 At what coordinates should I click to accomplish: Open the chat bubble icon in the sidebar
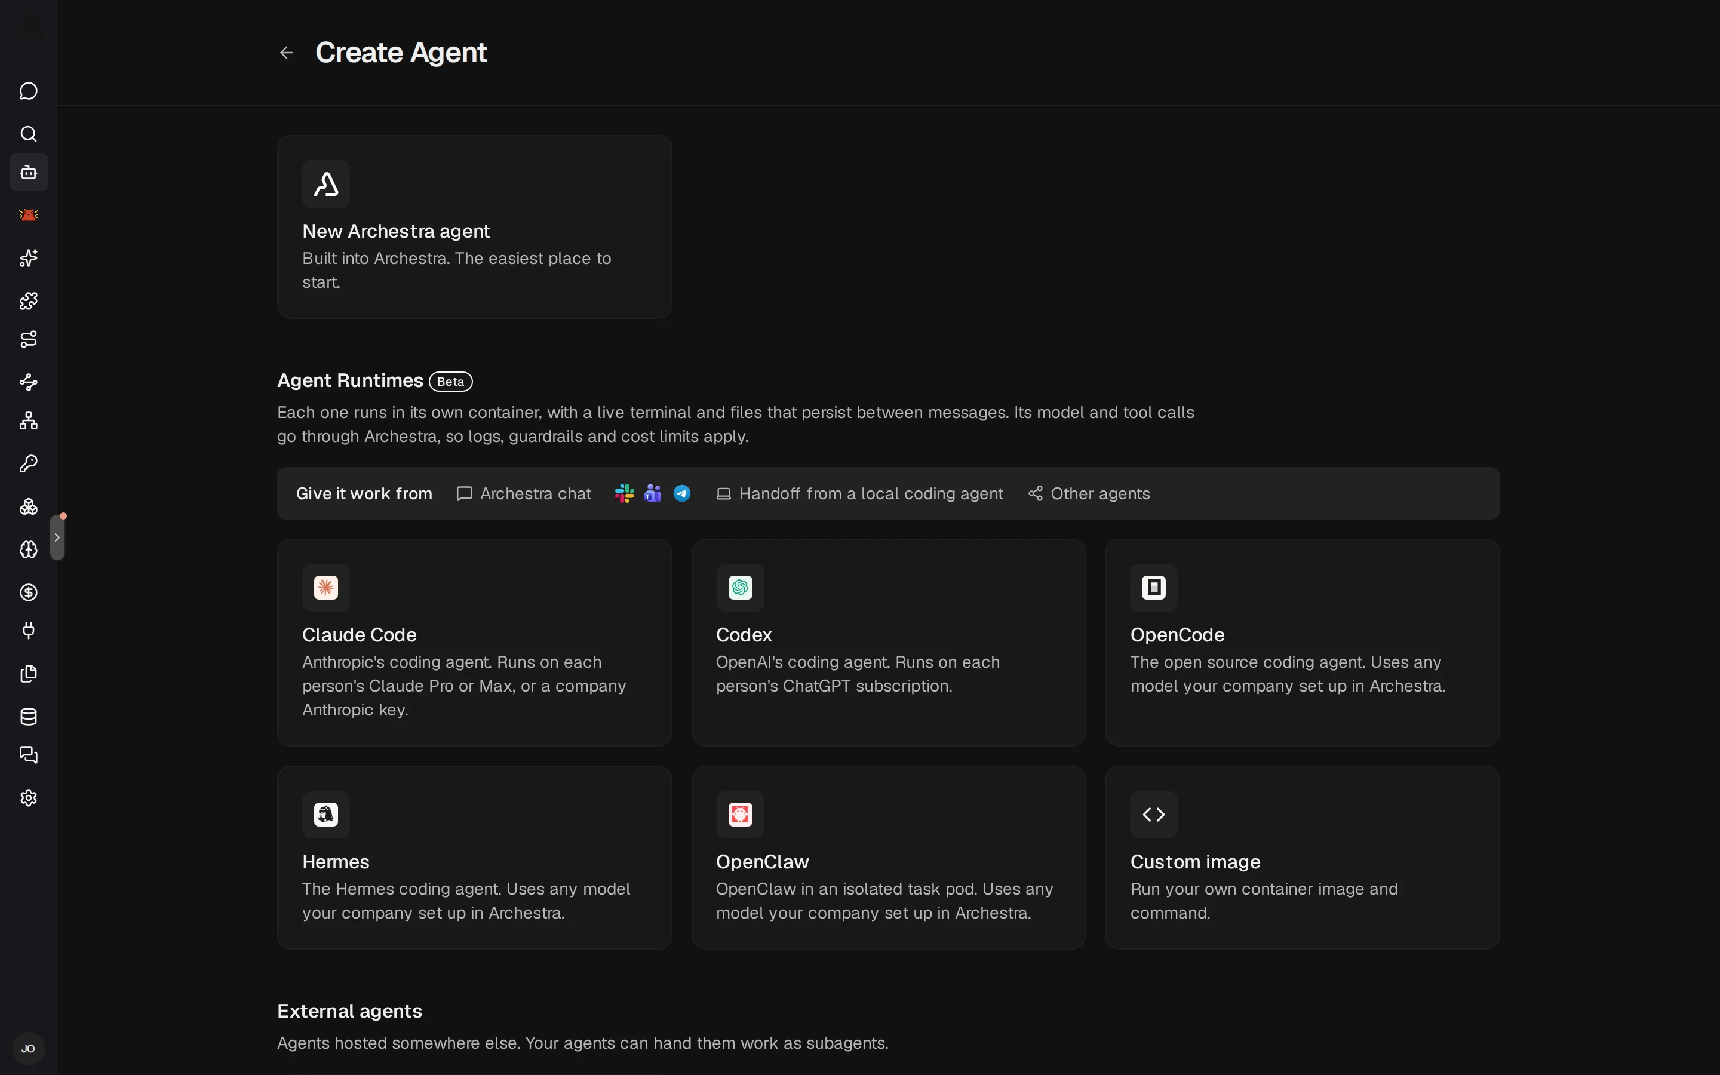coord(29,91)
